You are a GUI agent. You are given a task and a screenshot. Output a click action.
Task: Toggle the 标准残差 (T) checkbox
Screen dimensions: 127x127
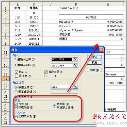tap(16, 107)
